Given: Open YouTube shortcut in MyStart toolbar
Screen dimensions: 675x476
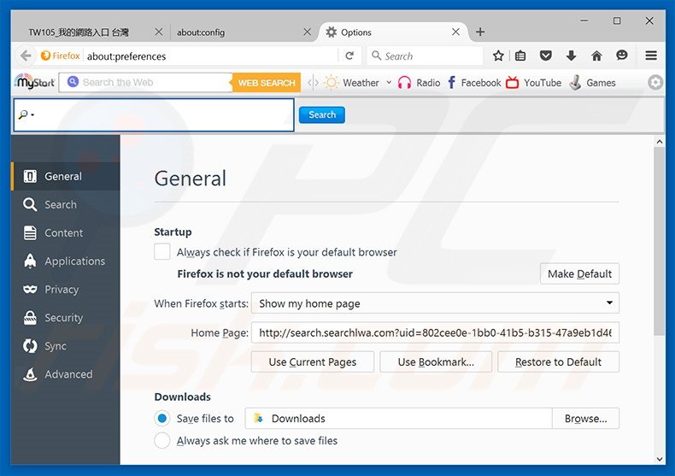Looking at the screenshot, I should tap(534, 83).
